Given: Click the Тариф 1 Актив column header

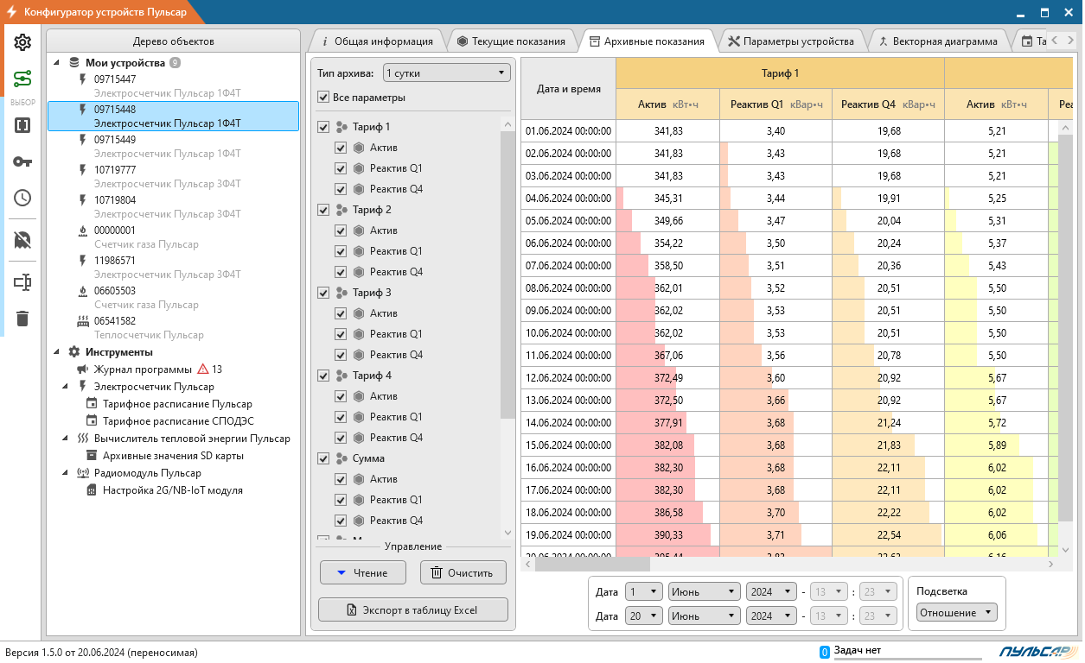Looking at the screenshot, I should tap(667, 104).
